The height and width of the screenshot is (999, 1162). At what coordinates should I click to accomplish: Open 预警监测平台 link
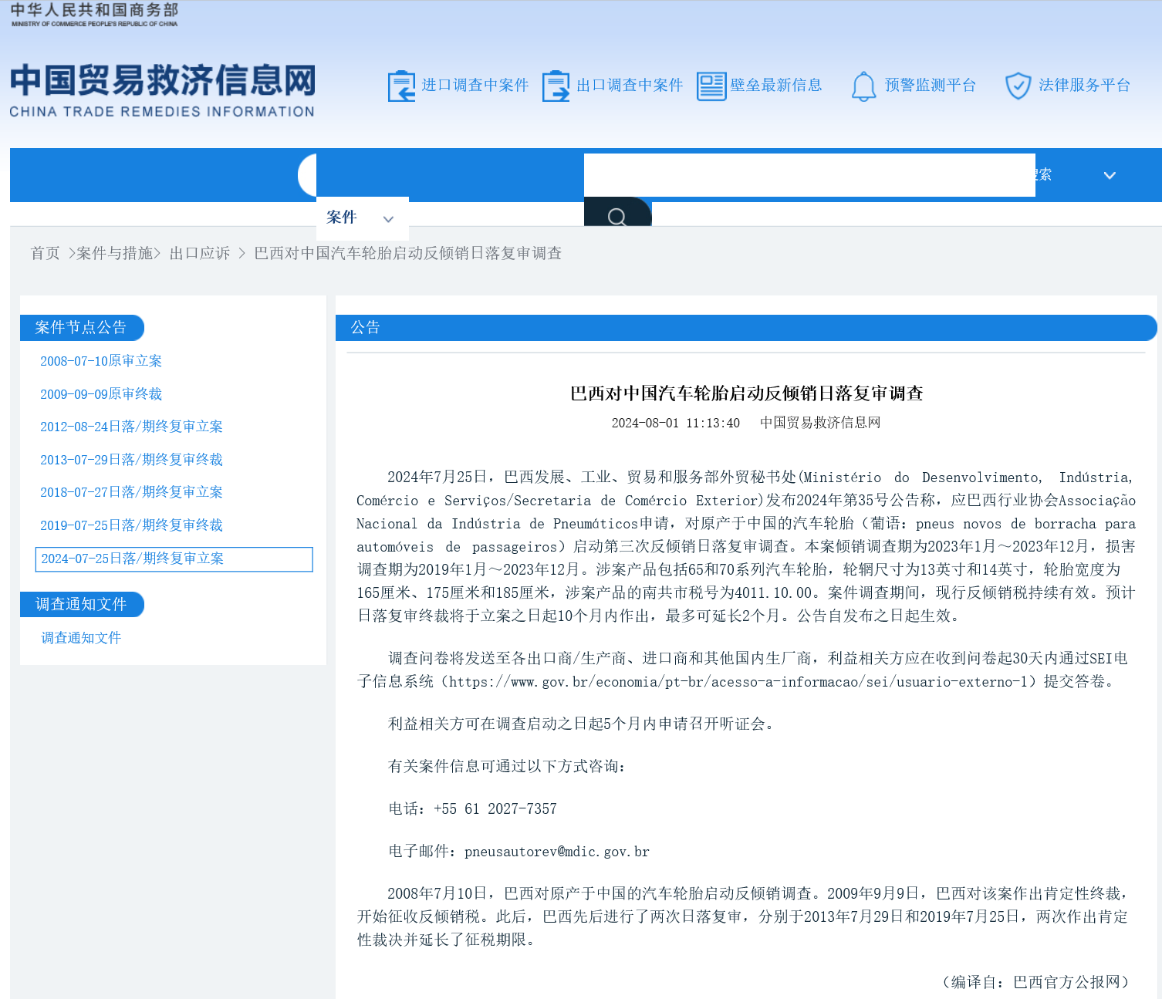point(931,85)
